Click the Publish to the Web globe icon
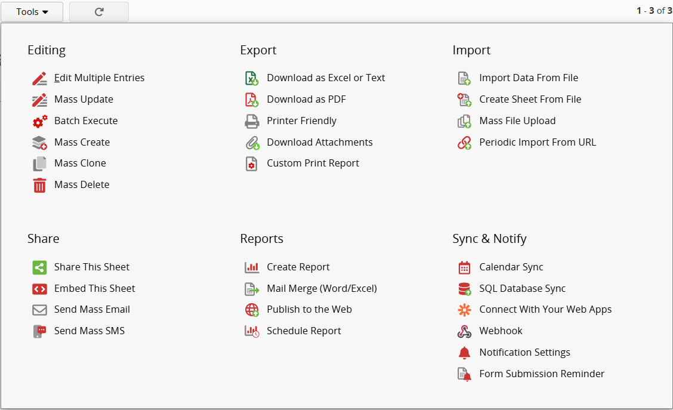 click(252, 310)
